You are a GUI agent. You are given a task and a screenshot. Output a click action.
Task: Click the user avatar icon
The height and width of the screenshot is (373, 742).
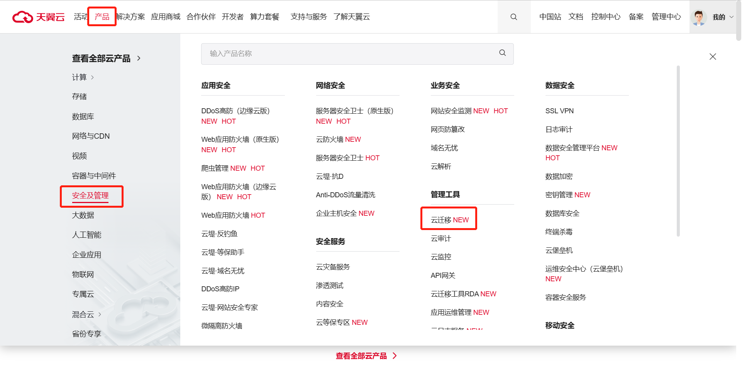click(699, 17)
